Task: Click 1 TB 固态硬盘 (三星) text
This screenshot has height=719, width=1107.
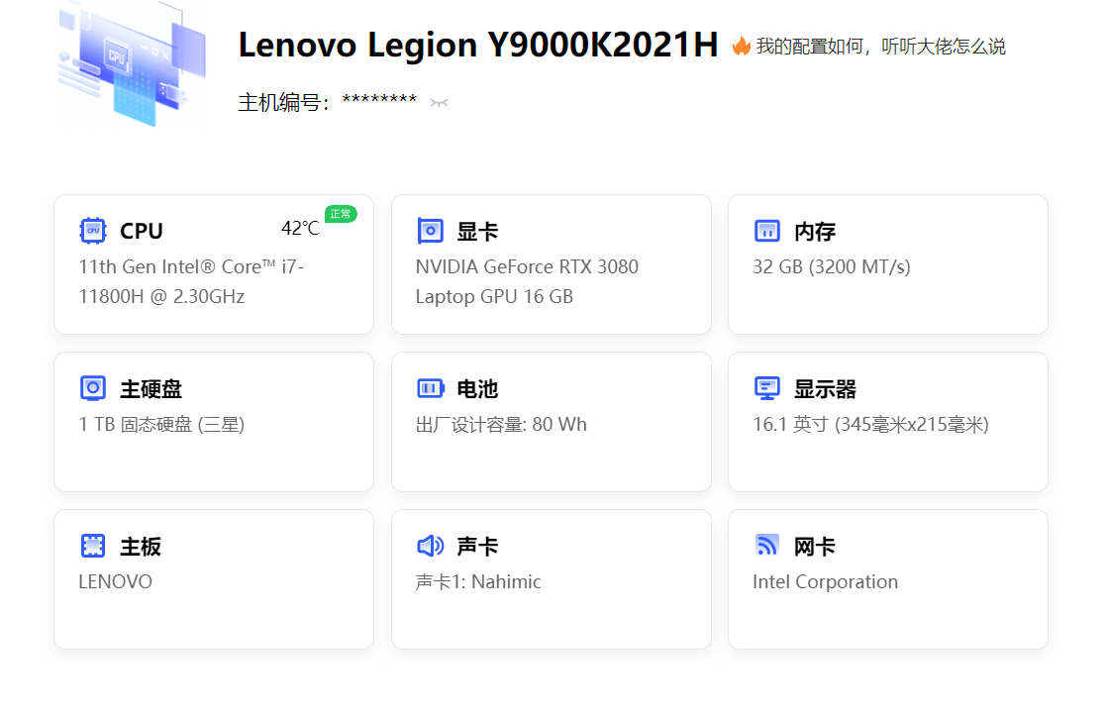Action: pos(161,425)
